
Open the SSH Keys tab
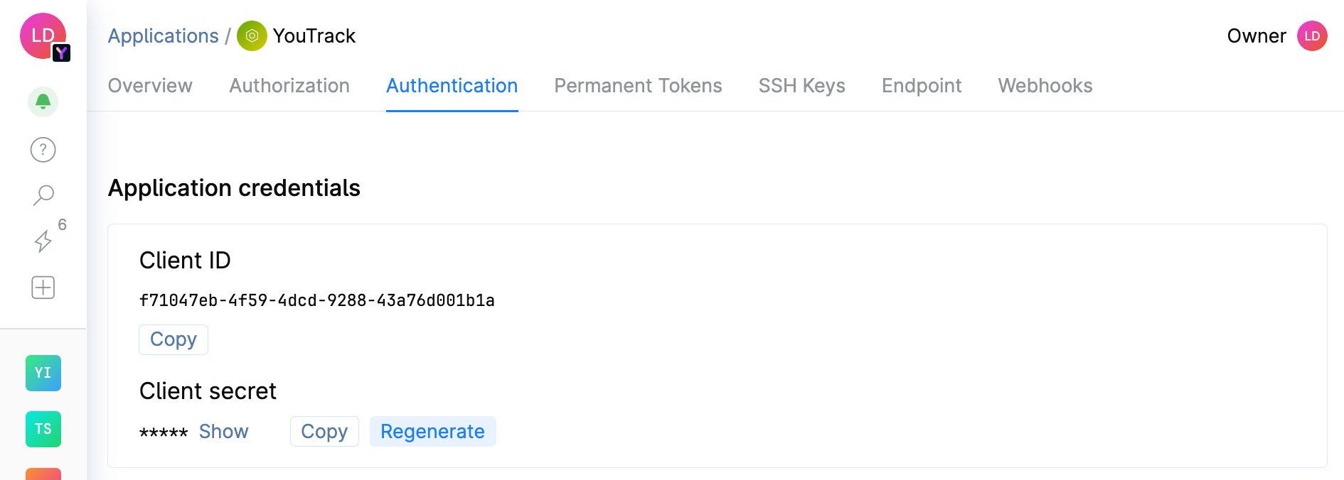[x=801, y=85]
